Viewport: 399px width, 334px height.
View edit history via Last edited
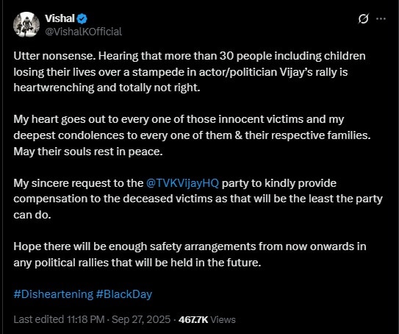pyautogui.click(x=39, y=319)
